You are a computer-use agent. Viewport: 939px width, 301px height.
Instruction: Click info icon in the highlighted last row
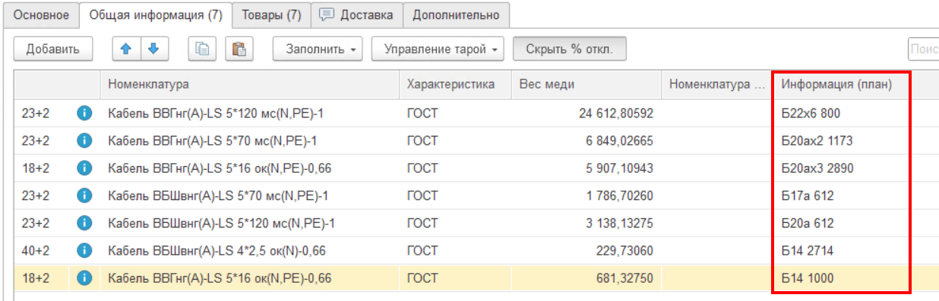[x=84, y=278]
